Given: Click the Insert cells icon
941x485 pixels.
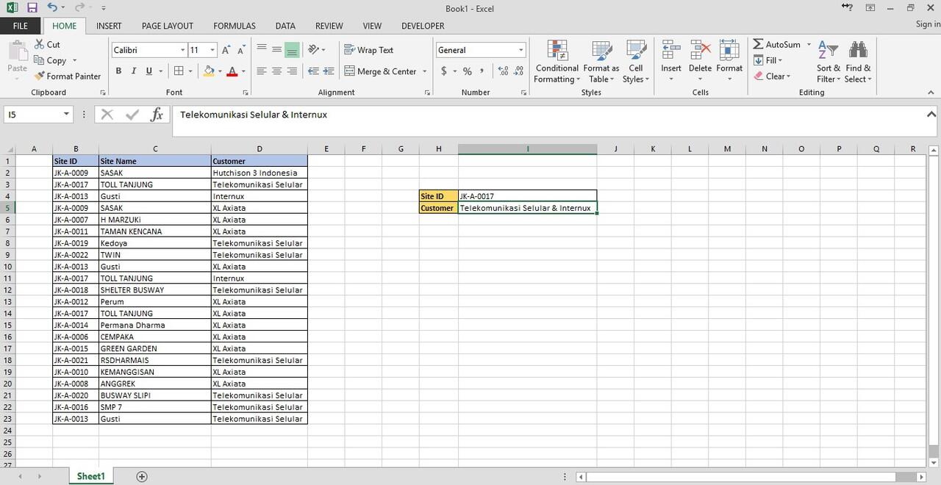Looking at the screenshot, I should pyautogui.click(x=670, y=51).
